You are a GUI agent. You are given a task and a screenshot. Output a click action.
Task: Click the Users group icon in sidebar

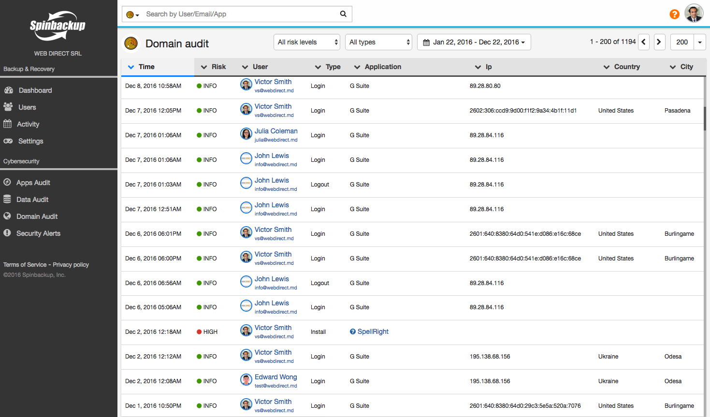pos(8,107)
